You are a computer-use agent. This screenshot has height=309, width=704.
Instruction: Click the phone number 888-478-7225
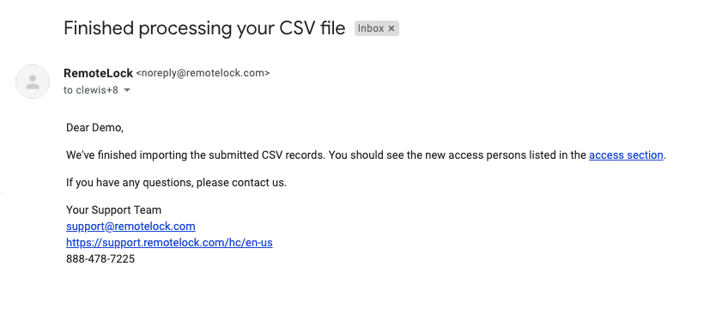[100, 259]
